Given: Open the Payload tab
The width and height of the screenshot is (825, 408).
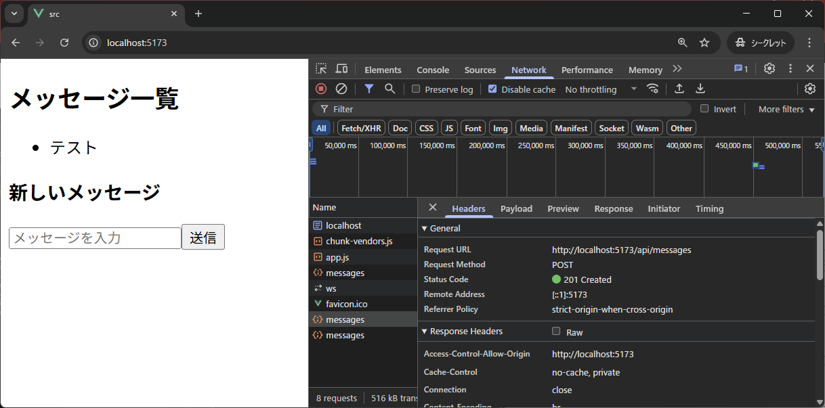Looking at the screenshot, I should tap(516, 208).
